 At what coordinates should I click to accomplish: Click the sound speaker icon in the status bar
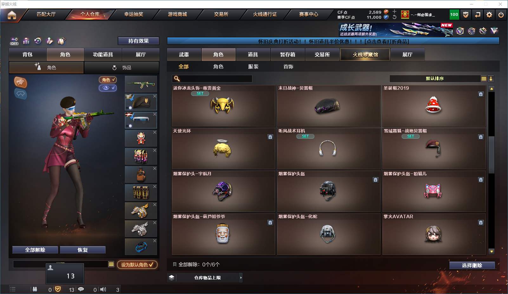(103, 289)
